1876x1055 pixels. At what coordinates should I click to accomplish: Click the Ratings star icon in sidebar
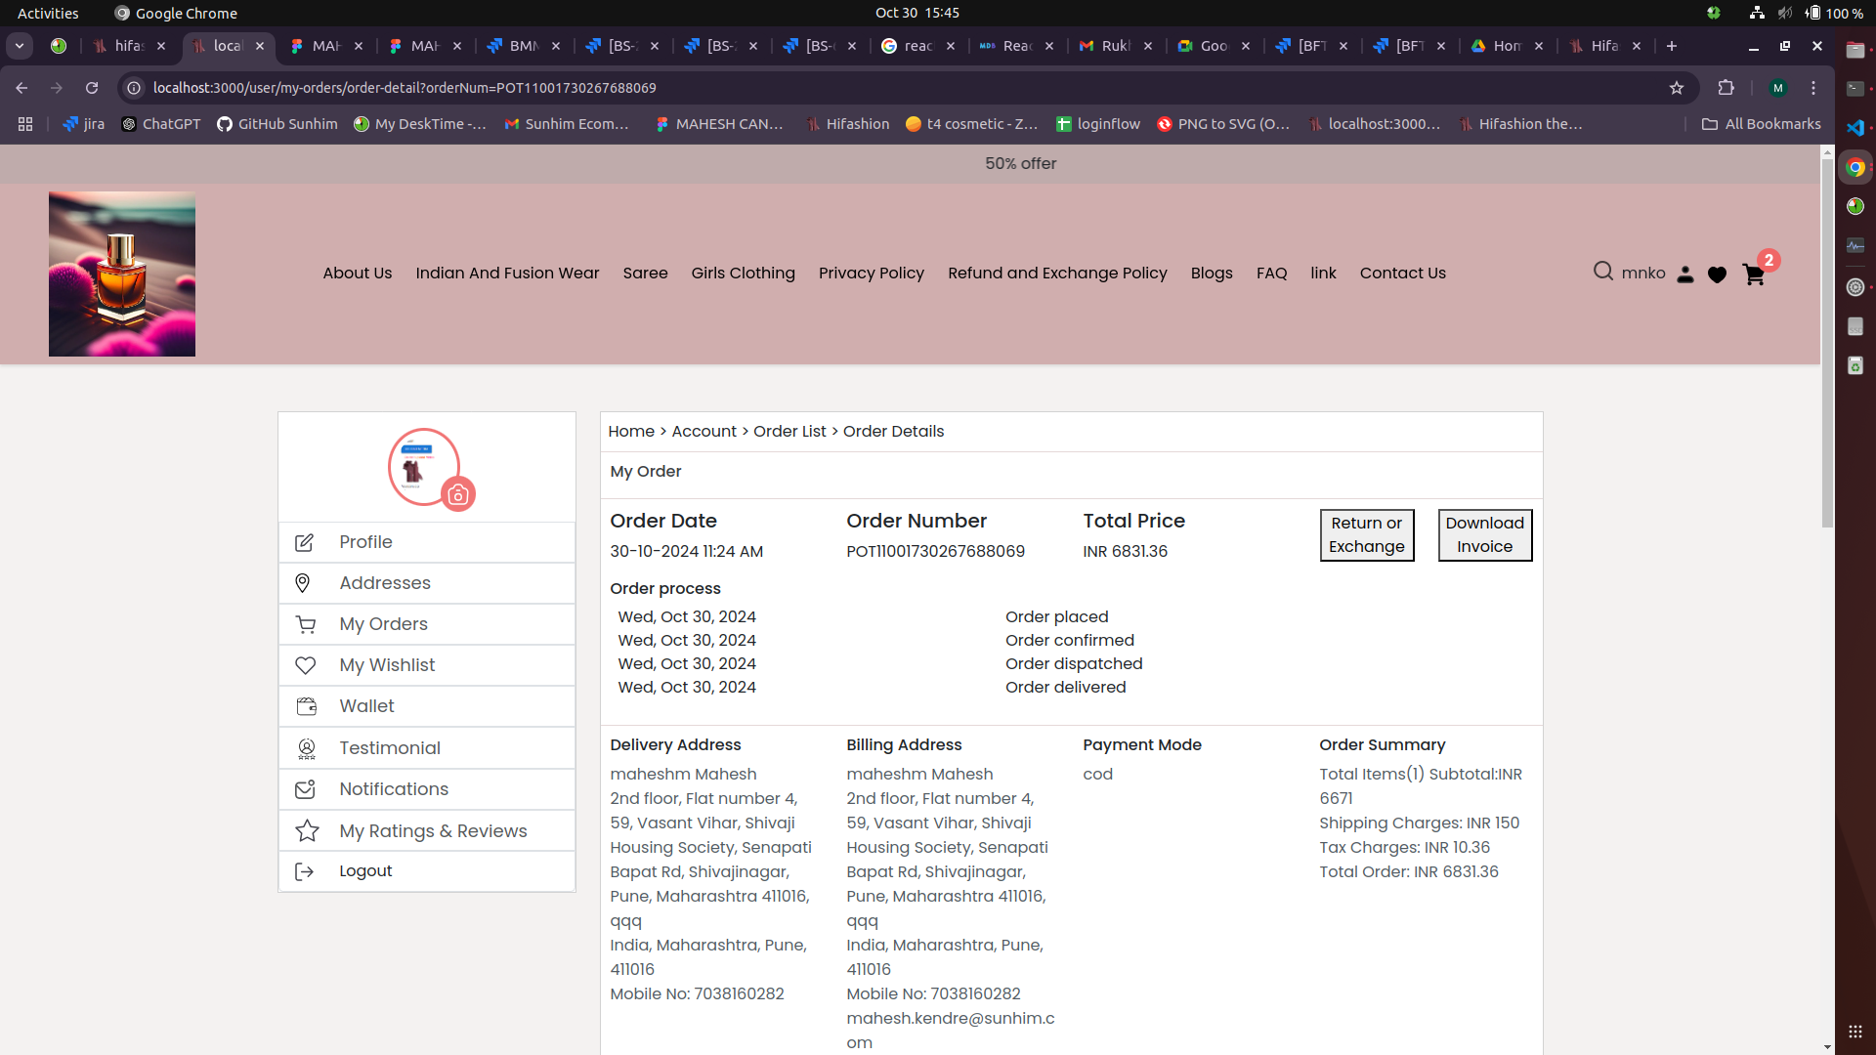[x=307, y=831]
